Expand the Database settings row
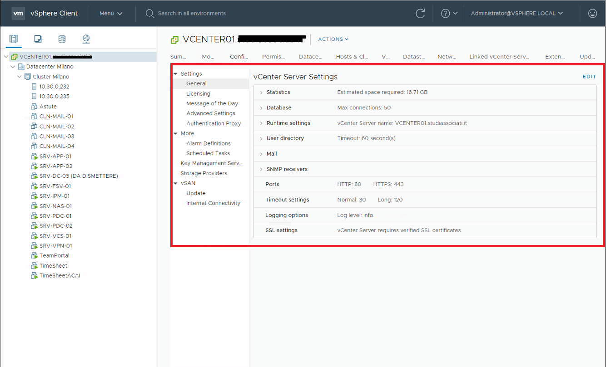Image resolution: width=606 pixels, height=367 pixels. (261, 108)
